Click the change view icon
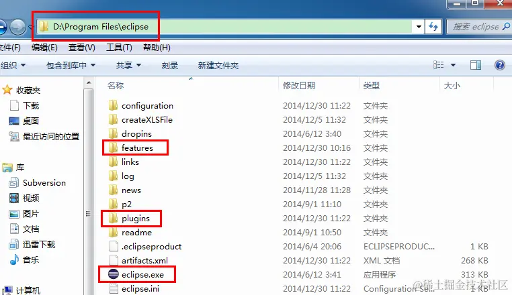This screenshot has height=295, width=512. point(439,65)
